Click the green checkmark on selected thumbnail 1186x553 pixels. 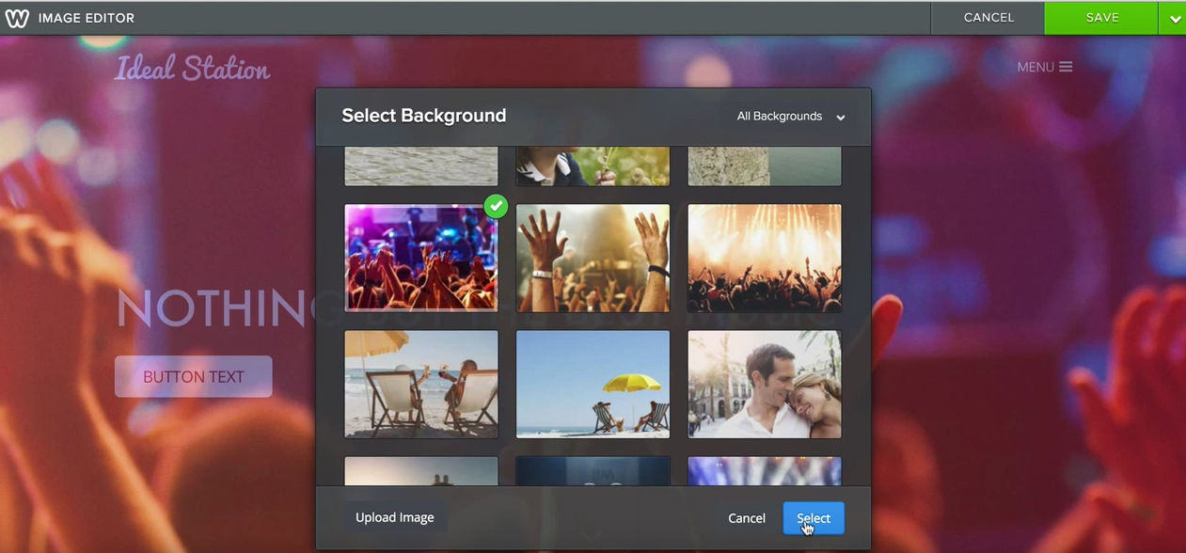[496, 206]
